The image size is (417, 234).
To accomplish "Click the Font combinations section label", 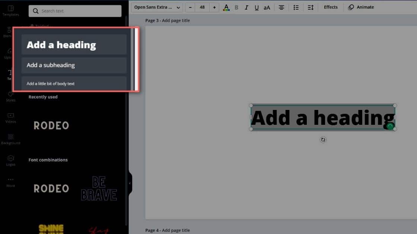I will (x=48, y=160).
